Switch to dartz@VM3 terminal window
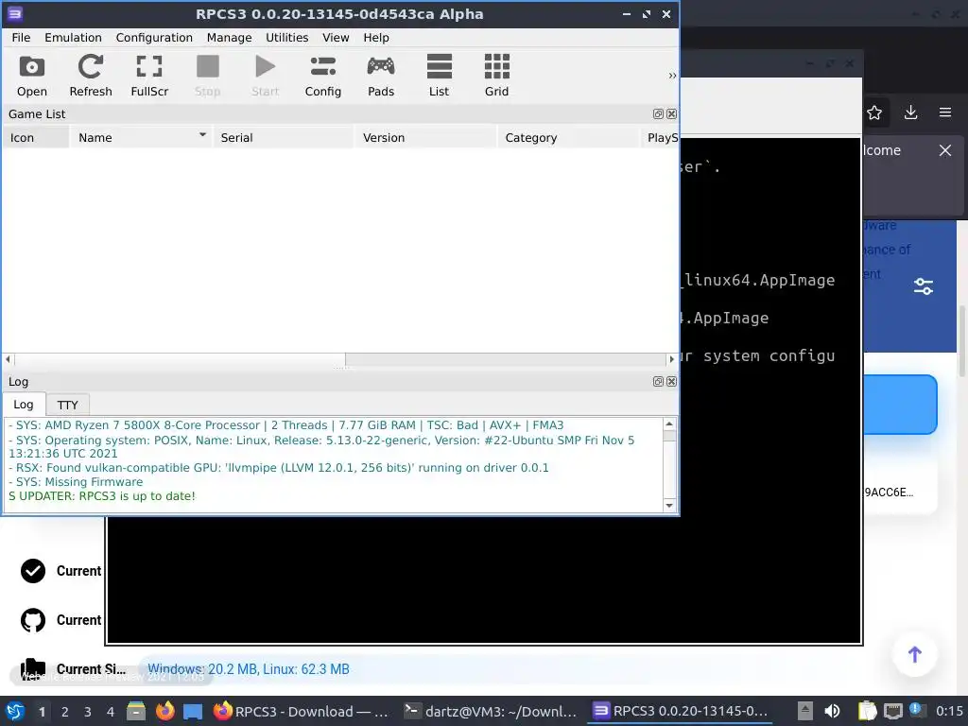The width and height of the screenshot is (968, 726). [x=491, y=711]
